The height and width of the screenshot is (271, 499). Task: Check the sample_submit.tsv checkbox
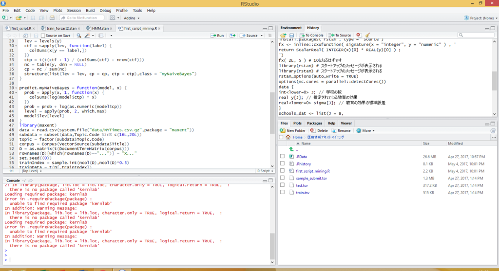coord(282,178)
